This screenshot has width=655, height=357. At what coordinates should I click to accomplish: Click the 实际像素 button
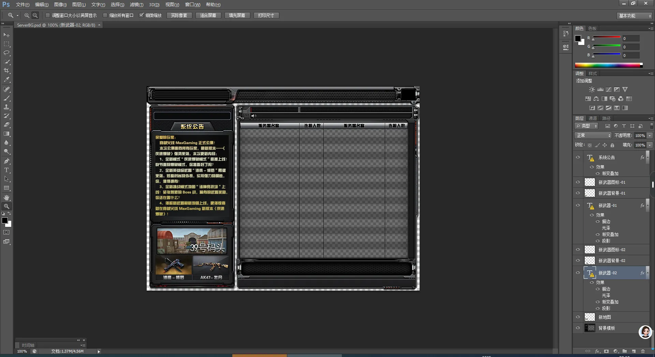(179, 15)
